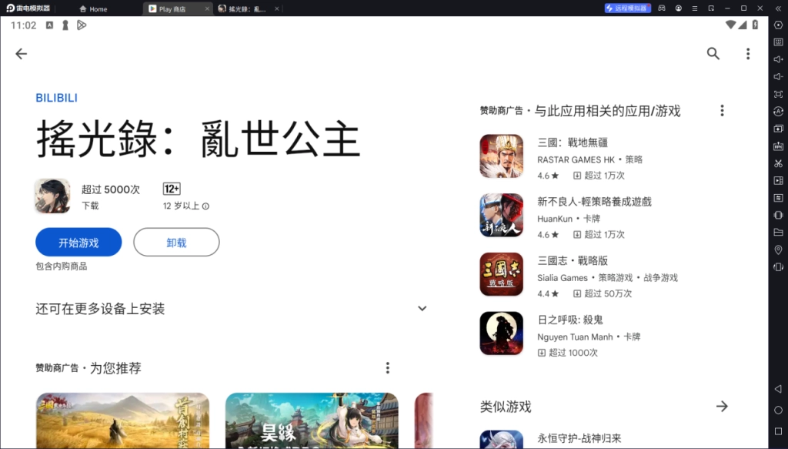This screenshot has width=788, height=449.
Task: Trigger the shake device icon
Action: tap(779, 215)
